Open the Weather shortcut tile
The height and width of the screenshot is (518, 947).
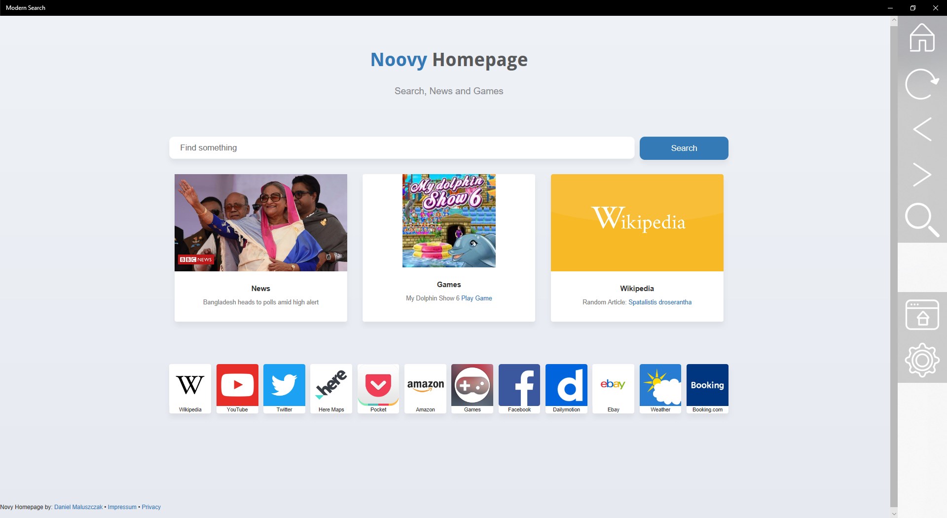click(x=660, y=389)
